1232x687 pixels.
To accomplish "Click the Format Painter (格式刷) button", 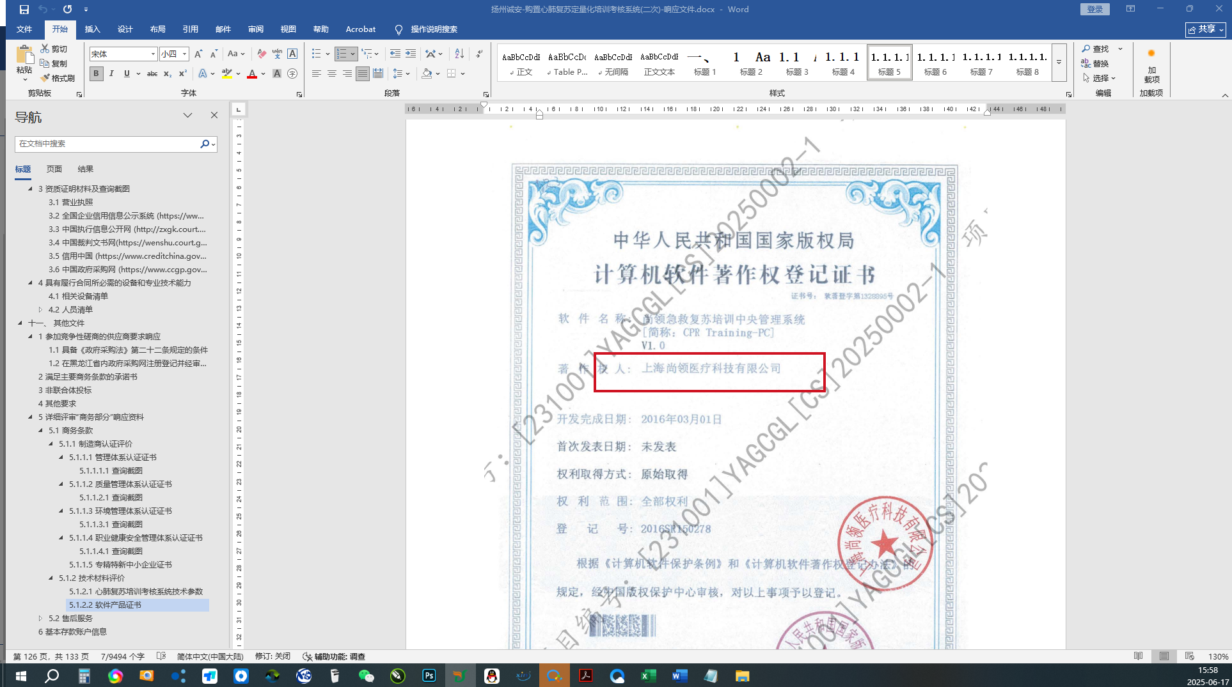I will [x=58, y=78].
